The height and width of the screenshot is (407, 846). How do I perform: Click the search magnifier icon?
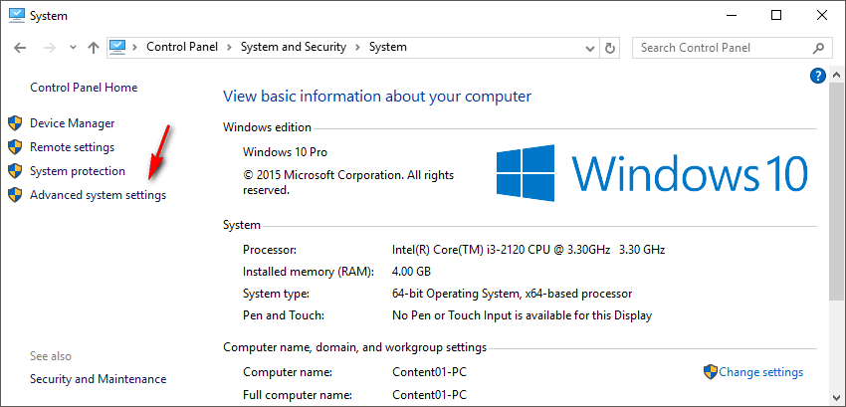click(x=818, y=47)
